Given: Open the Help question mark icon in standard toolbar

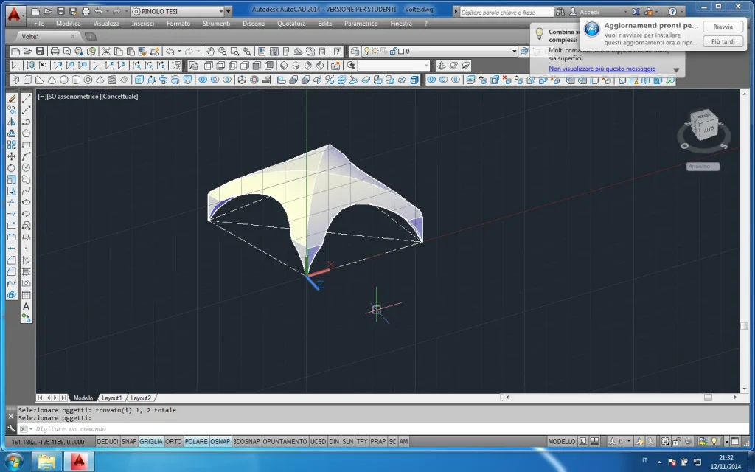Looking at the screenshot, I should [338, 51].
